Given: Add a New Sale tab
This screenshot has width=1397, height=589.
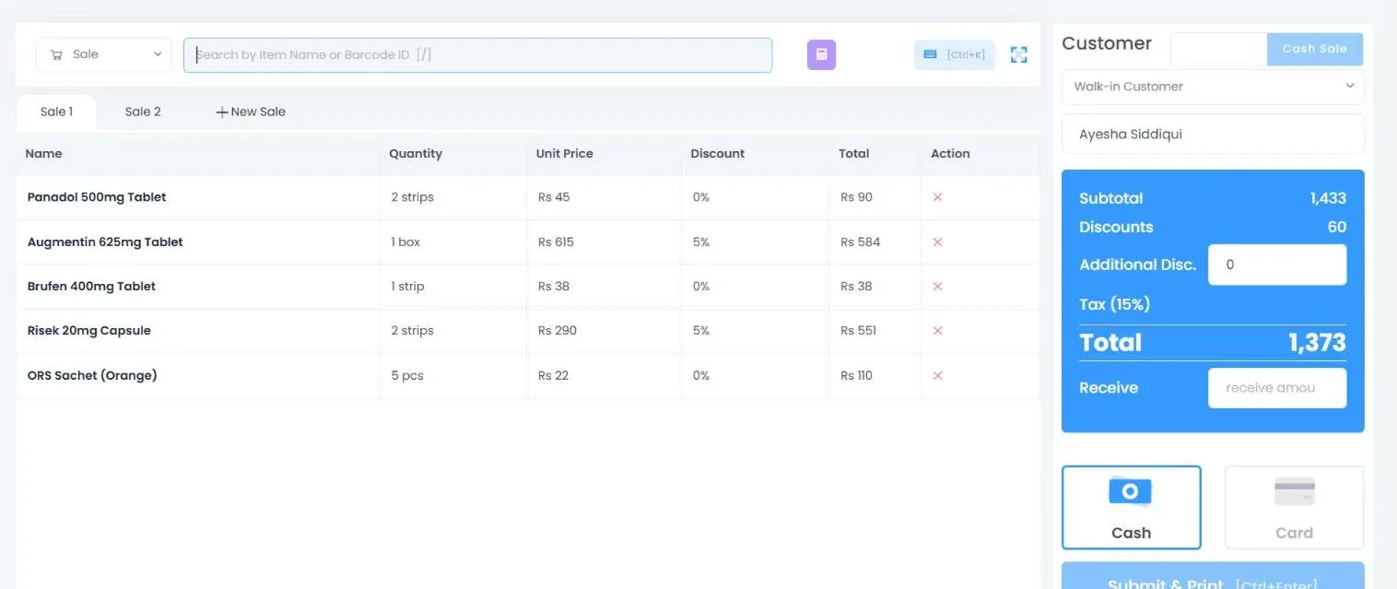Looking at the screenshot, I should [251, 112].
